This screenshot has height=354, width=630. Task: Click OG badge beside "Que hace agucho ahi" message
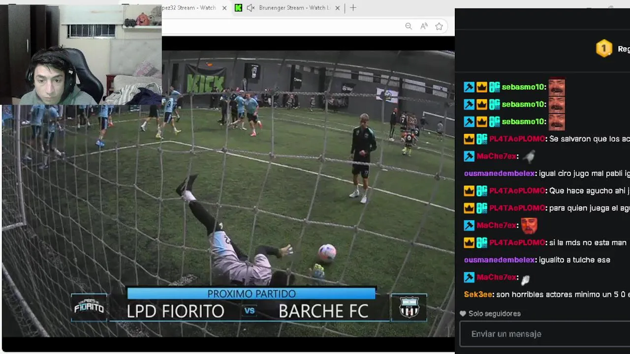point(482,191)
